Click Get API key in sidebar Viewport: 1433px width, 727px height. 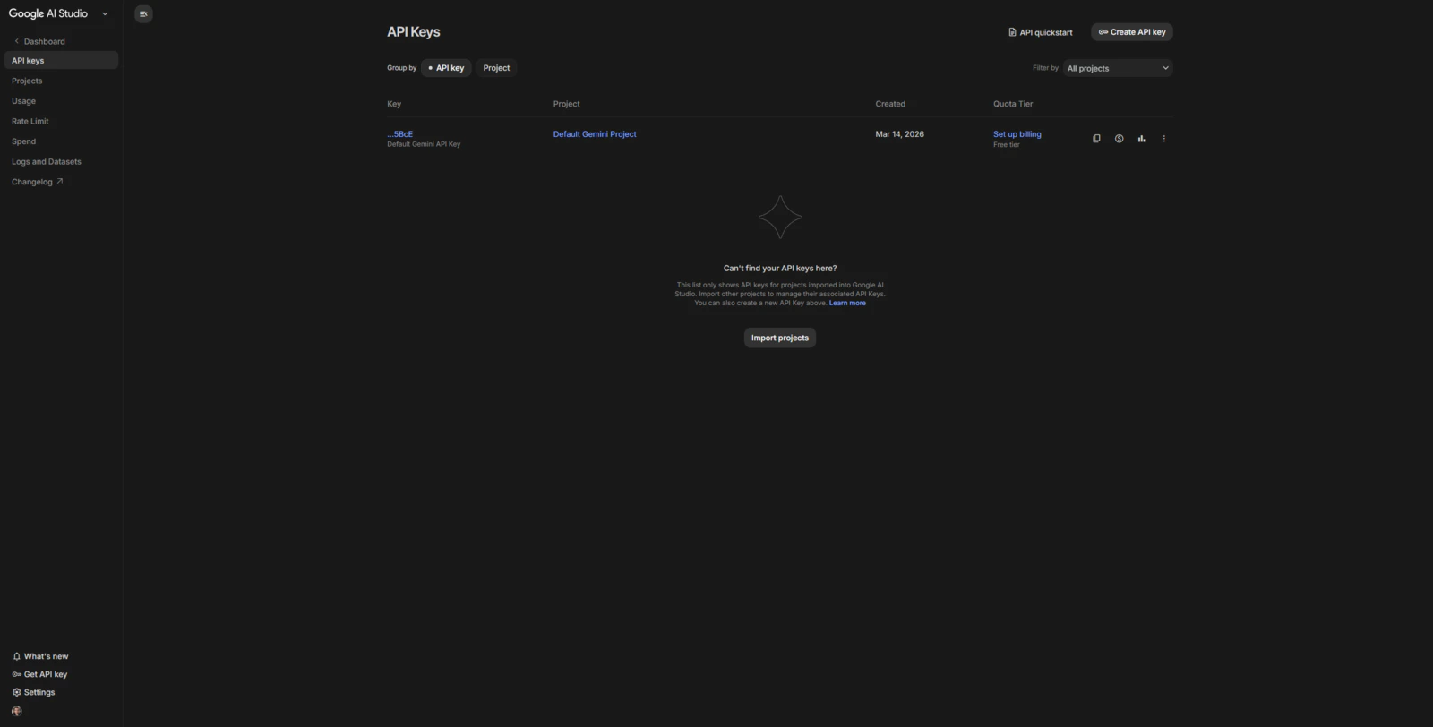coord(39,674)
